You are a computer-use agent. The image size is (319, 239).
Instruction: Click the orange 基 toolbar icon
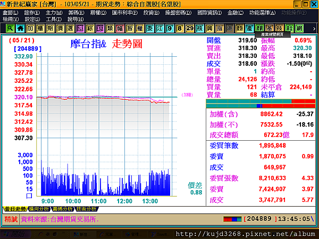pyautogui.click(x=270, y=28)
